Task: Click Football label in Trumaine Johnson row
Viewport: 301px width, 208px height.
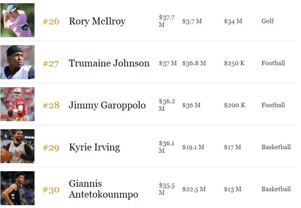Action: [x=273, y=63]
